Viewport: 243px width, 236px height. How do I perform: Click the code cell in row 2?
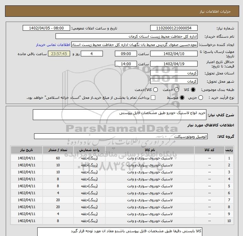[209, 165]
